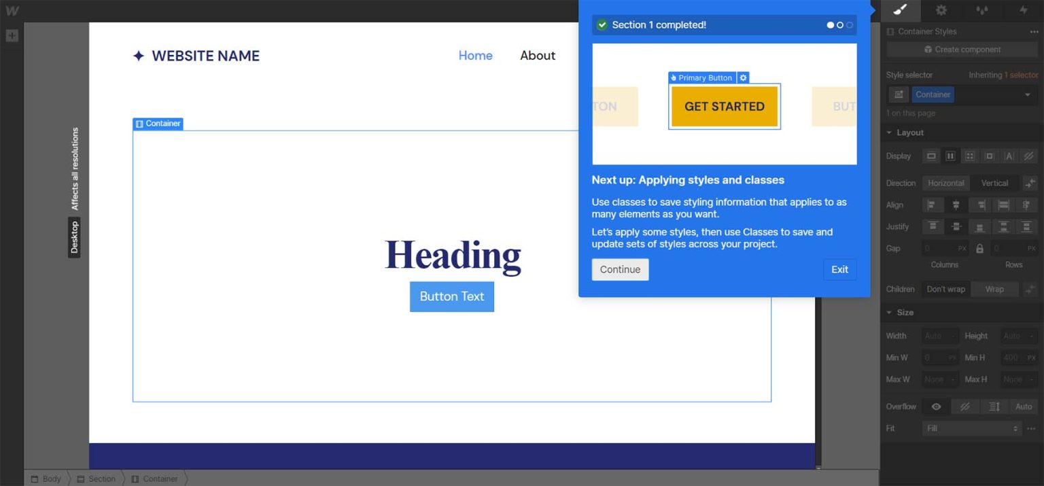
Task: Toggle the Gap lock between Columns and Rows
Action: point(979,248)
